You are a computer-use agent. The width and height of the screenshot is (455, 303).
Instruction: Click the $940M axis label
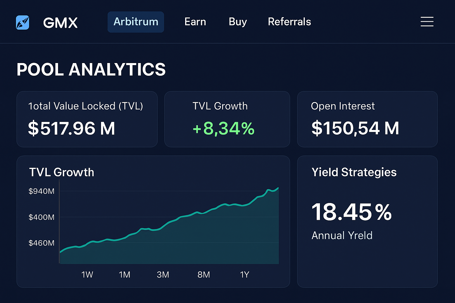(41, 191)
